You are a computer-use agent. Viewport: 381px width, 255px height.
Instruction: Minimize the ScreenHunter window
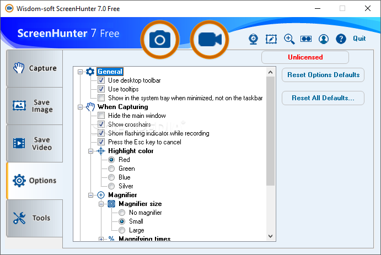(318, 8)
